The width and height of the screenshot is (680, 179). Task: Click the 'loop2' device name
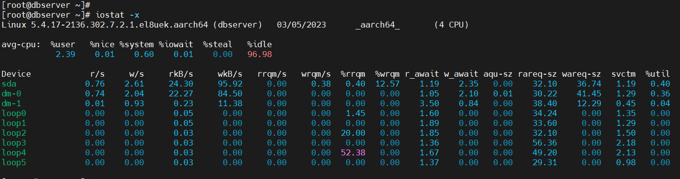[14, 133]
